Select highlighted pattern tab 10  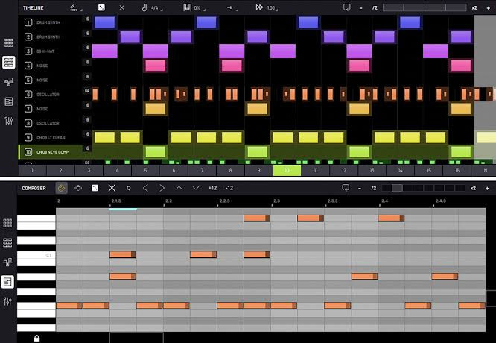tap(287, 171)
